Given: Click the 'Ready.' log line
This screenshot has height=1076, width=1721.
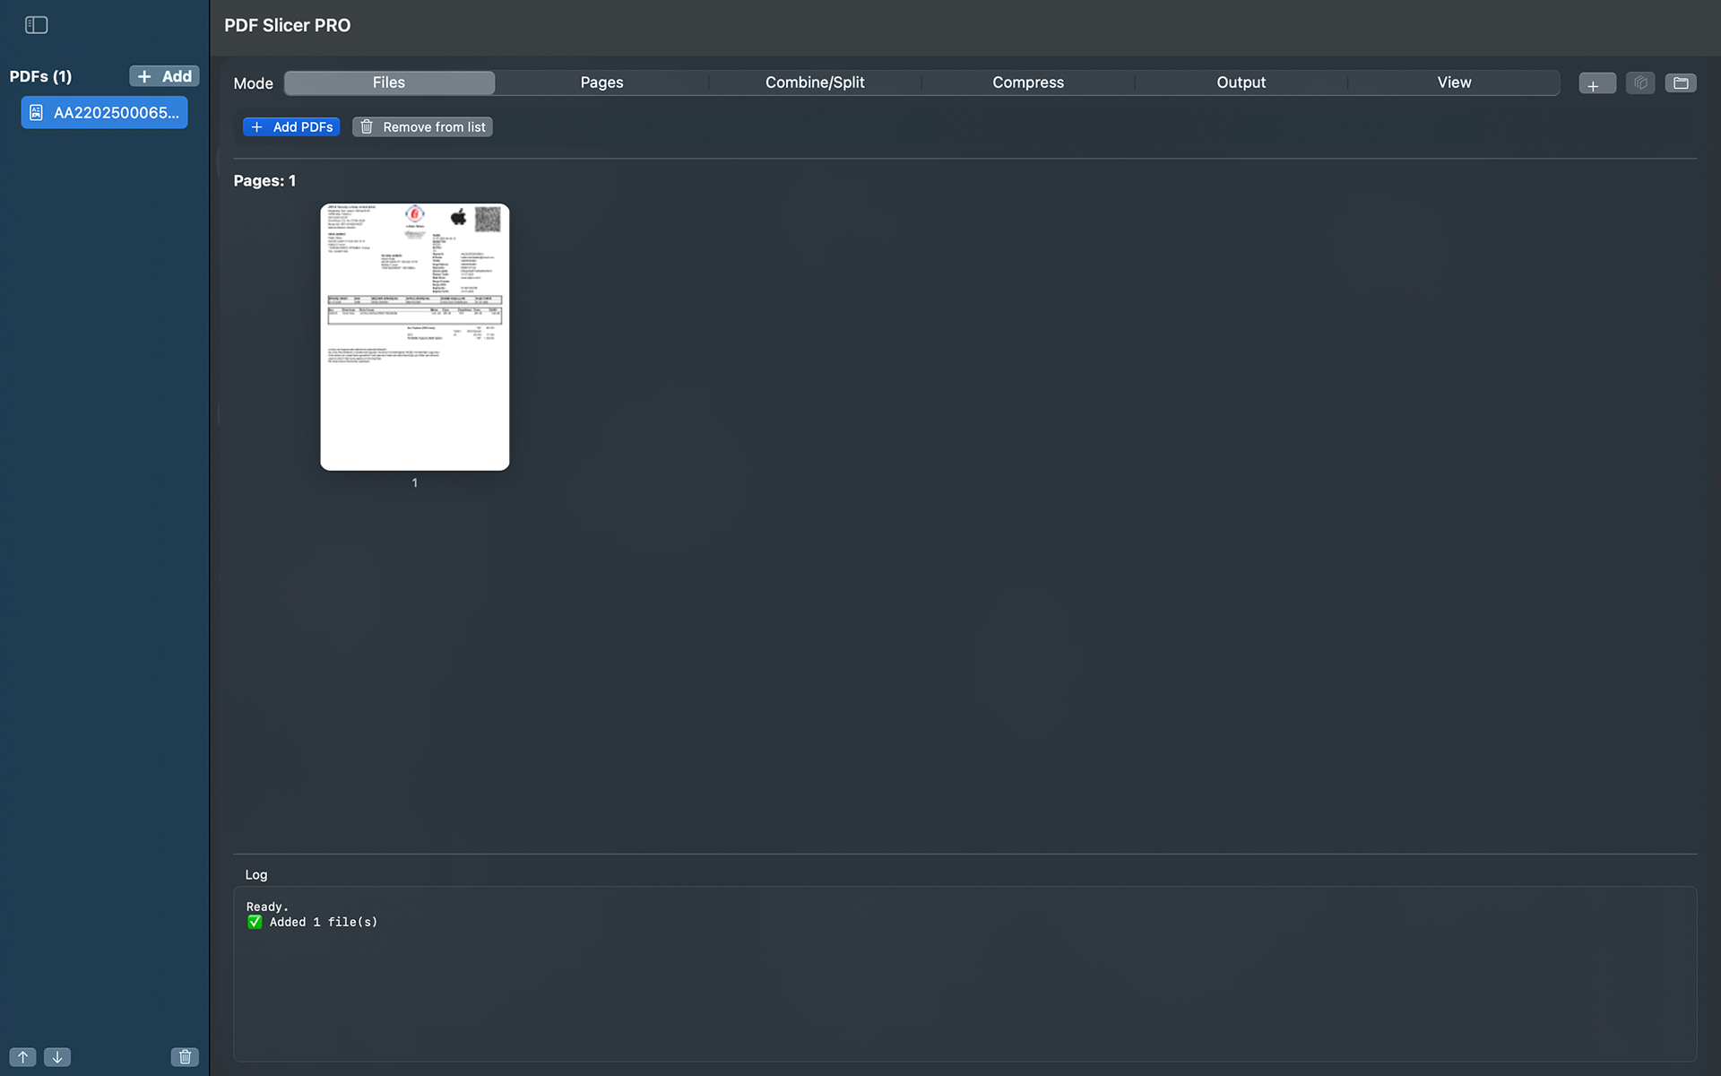Looking at the screenshot, I should pyautogui.click(x=267, y=907).
